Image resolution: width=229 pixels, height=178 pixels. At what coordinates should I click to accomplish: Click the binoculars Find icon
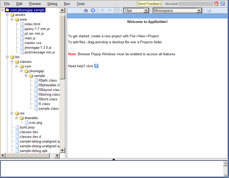pyautogui.click(x=86, y=10)
